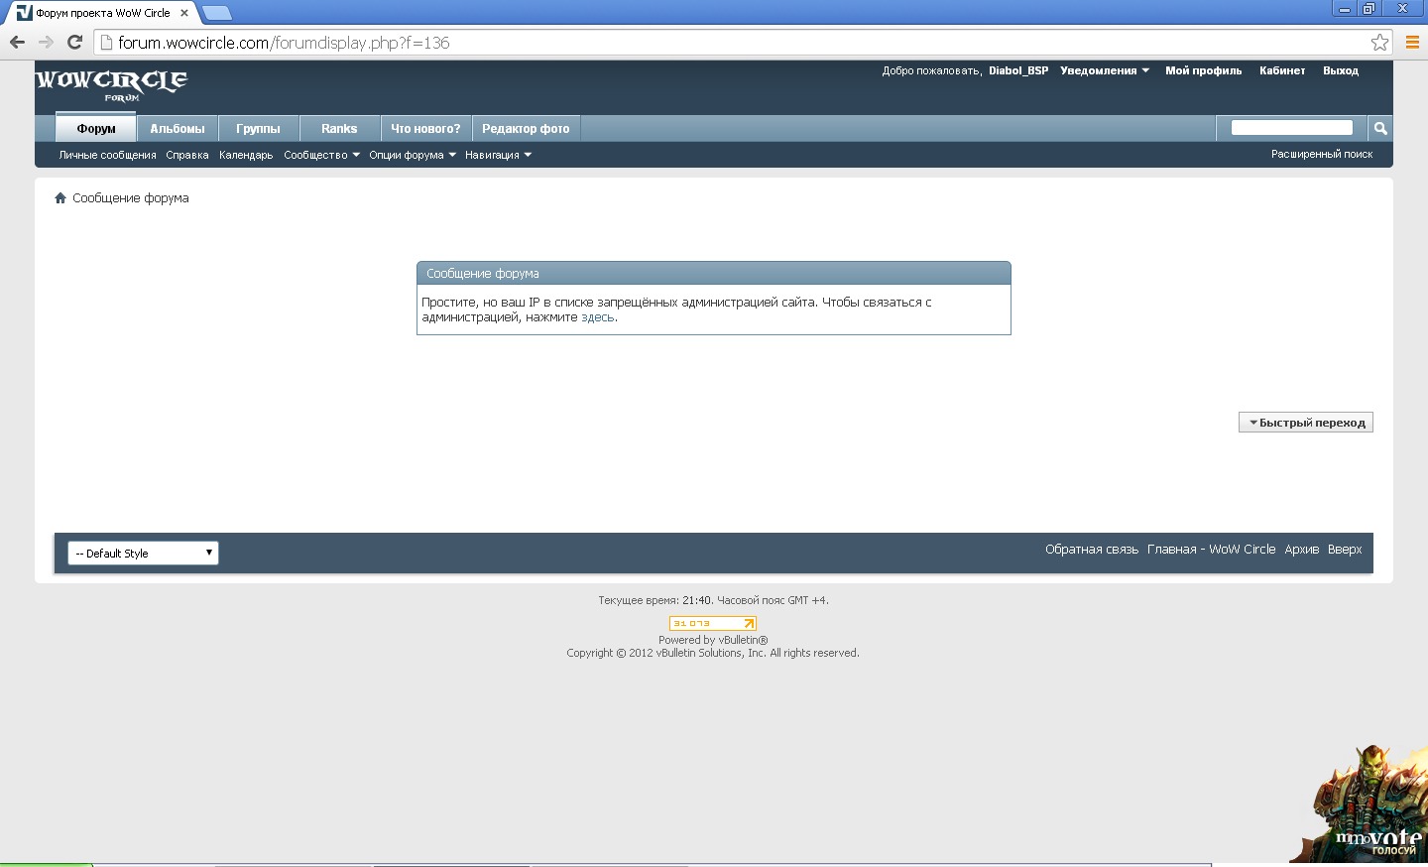
Task: Restore down the browser window
Action: point(1368,9)
